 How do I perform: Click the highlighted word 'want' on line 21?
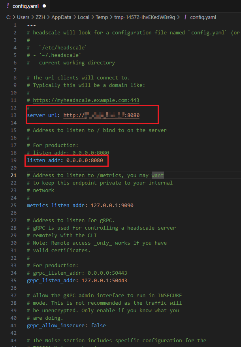(x=158, y=175)
